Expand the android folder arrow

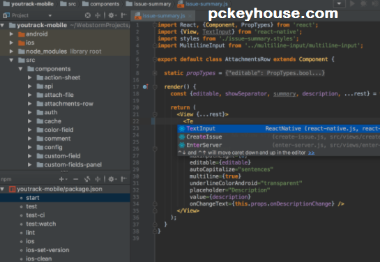point(11,34)
